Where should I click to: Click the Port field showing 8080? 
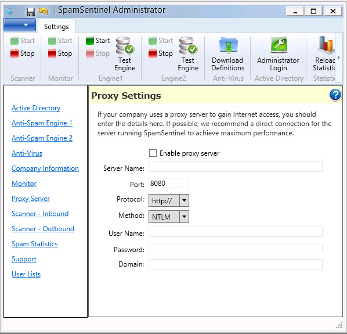click(x=169, y=183)
